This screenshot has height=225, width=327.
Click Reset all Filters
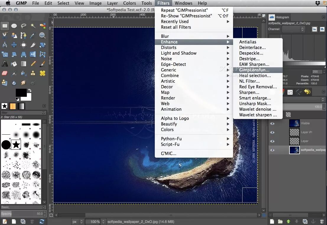click(194, 27)
